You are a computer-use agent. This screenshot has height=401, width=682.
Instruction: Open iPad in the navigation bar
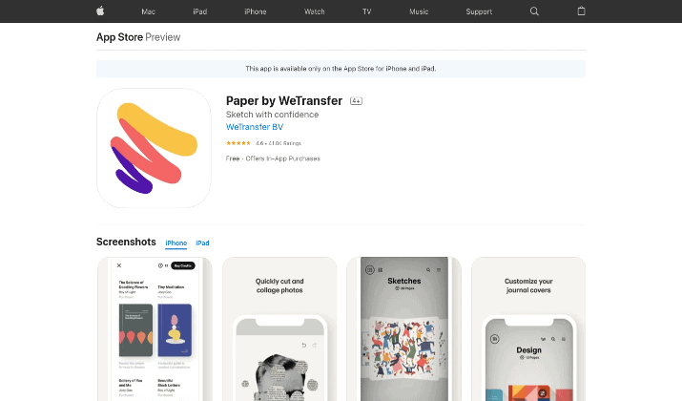pos(200,11)
